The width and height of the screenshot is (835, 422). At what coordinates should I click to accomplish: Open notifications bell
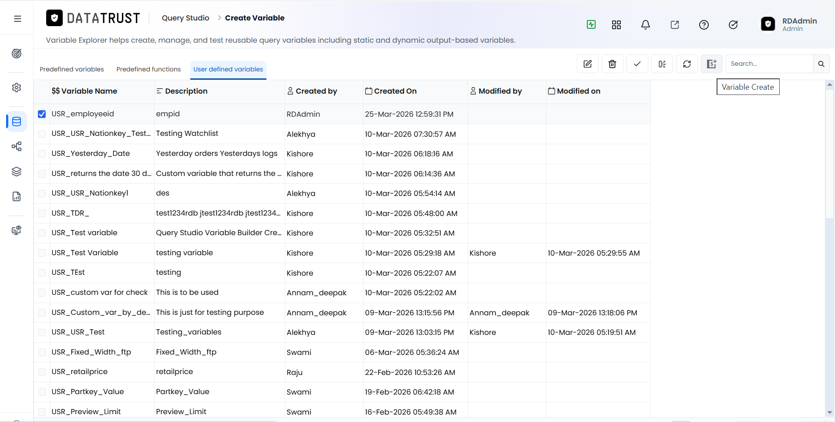pyautogui.click(x=646, y=25)
